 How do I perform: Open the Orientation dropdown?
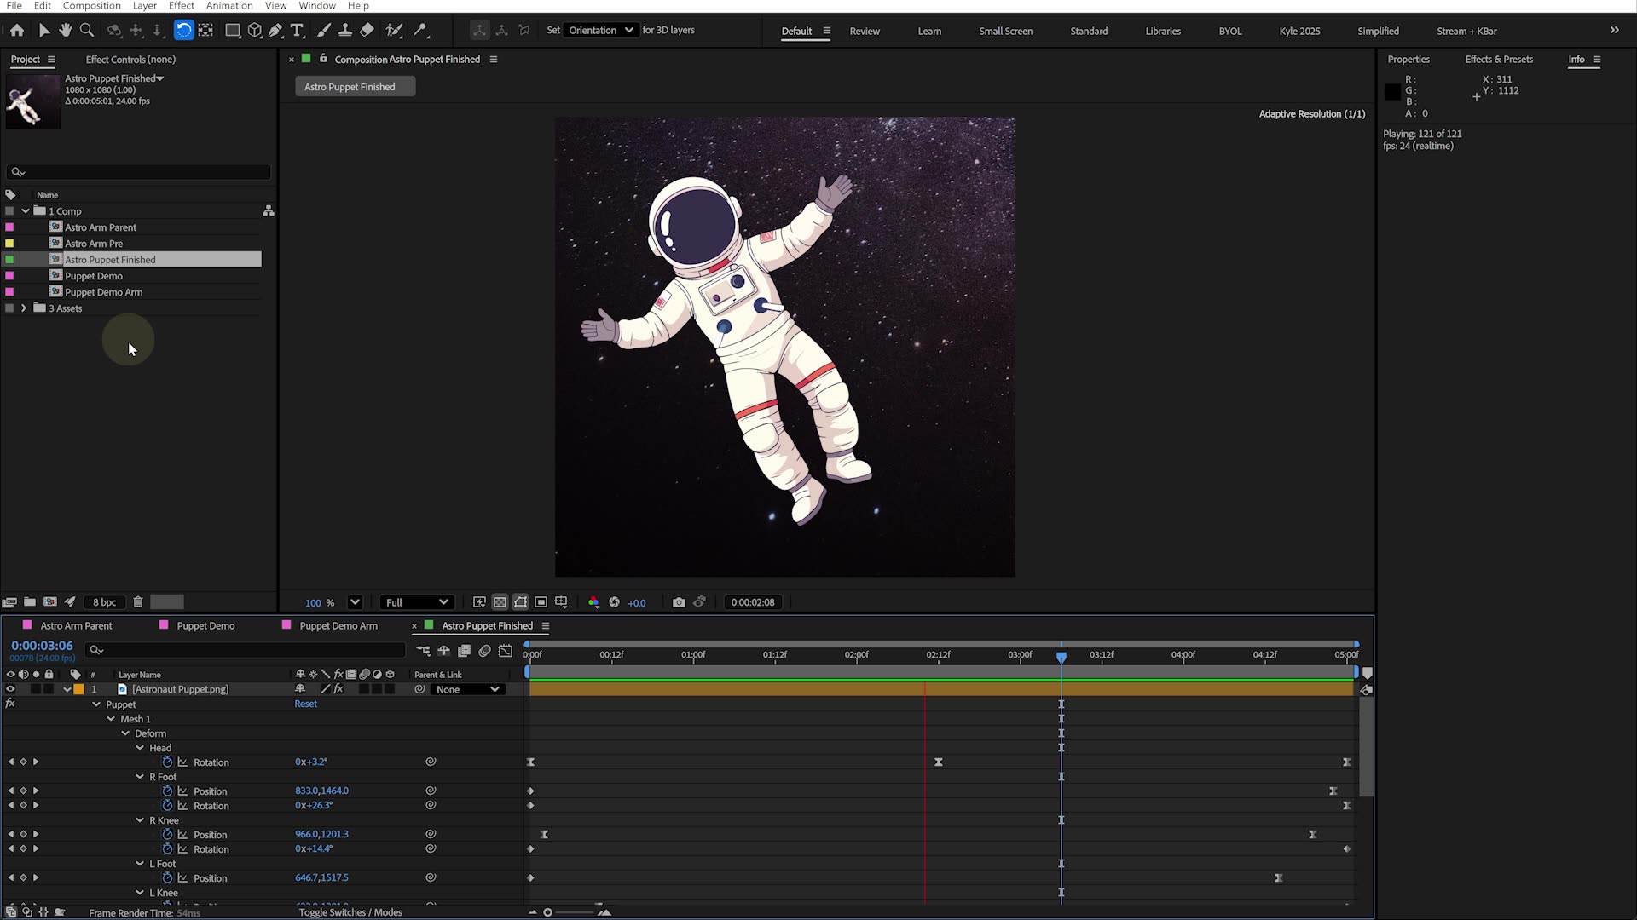coord(601,30)
